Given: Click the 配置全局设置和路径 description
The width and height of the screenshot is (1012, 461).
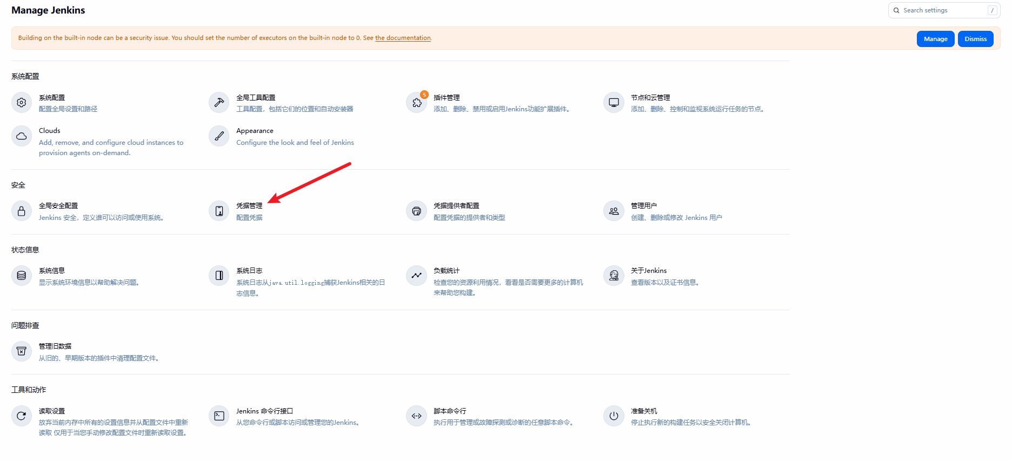Looking at the screenshot, I should pos(68,109).
